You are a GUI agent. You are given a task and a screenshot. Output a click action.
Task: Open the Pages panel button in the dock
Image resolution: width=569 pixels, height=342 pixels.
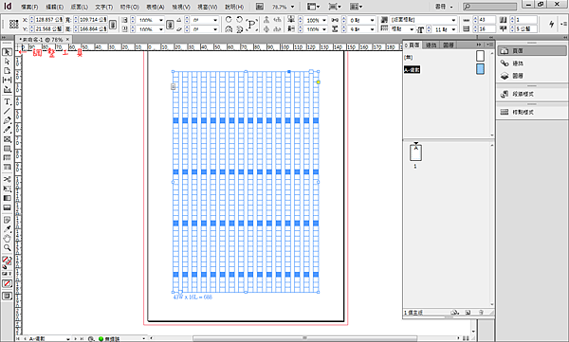pos(532,51)
